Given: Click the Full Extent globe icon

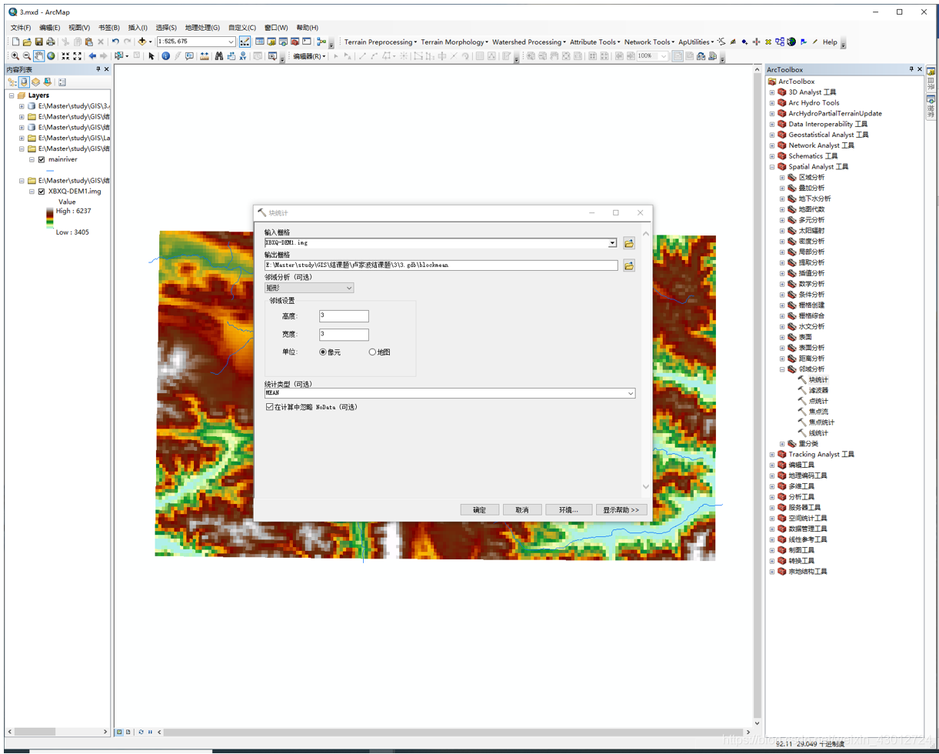Looking at the screenshot, I should (x=51, y=56).
